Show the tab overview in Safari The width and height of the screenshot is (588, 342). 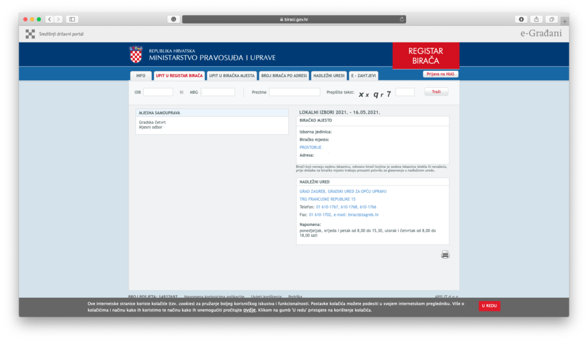point(551,19)
